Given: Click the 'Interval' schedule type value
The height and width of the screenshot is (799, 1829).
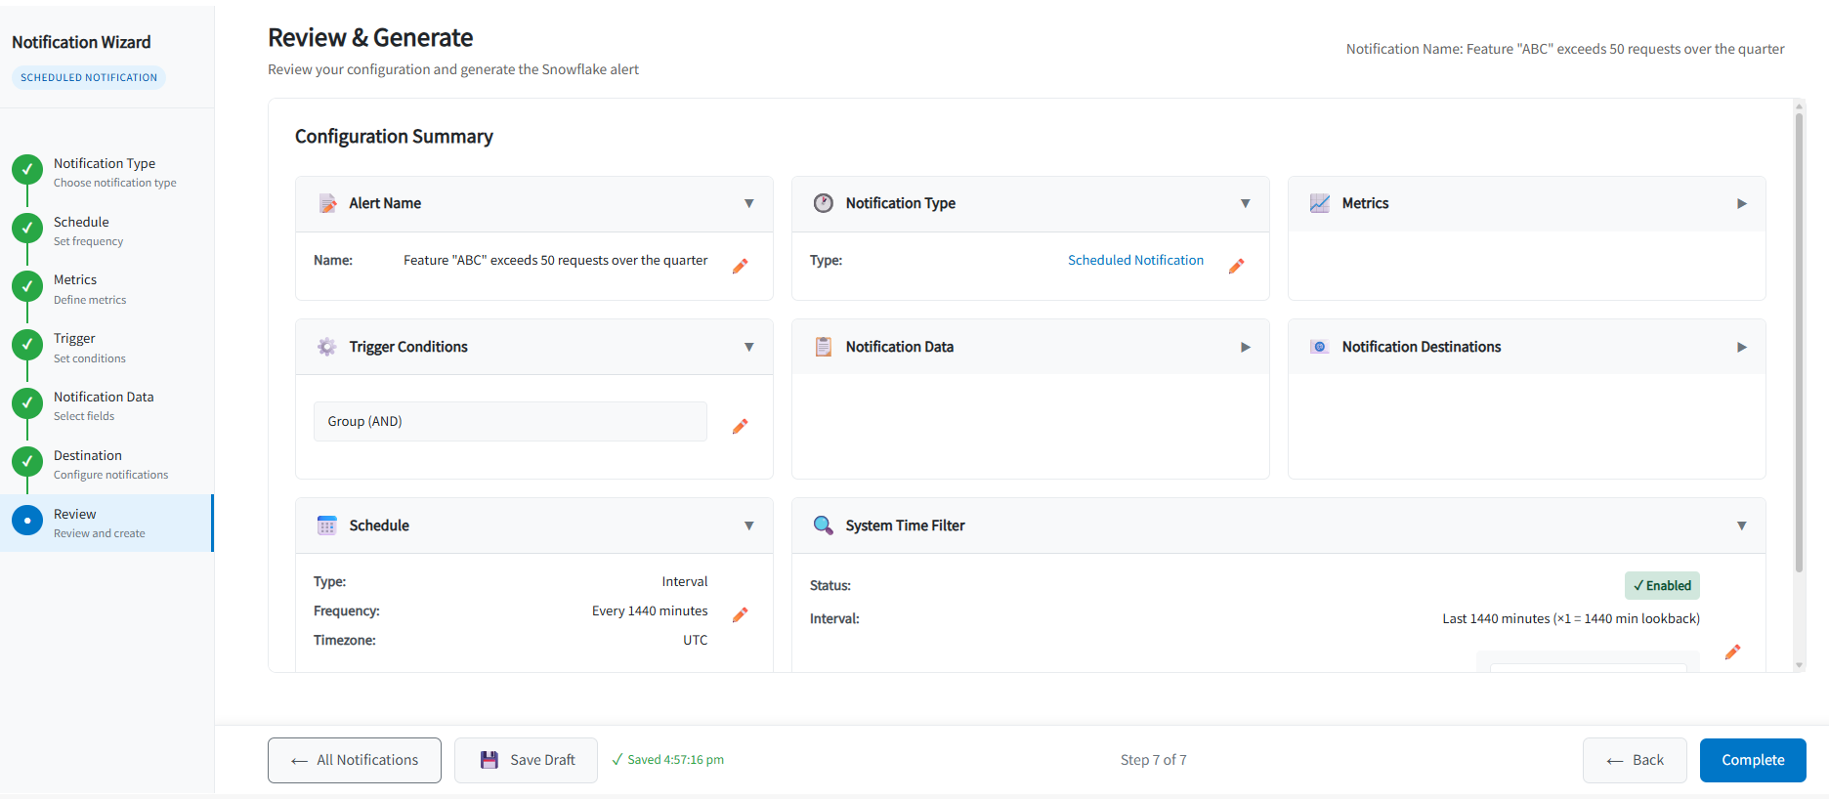Looking at the screenshot, I should pyautogui.click(x=685, y=581).
